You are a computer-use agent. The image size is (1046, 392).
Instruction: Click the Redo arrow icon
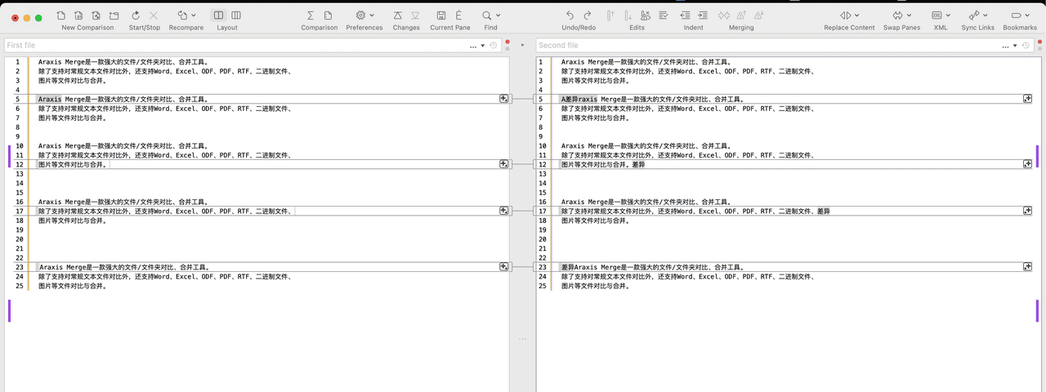click(x=588, y=16)
